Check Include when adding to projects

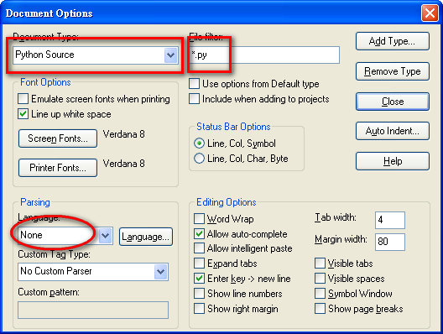pyautogui.click(x=194, y=99)
